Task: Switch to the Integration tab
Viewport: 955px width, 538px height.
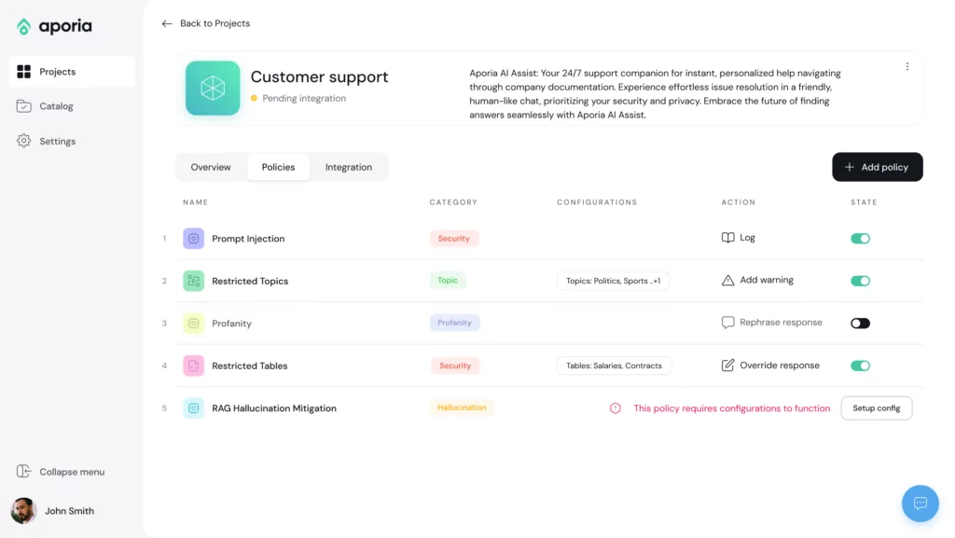Action: 348,168
